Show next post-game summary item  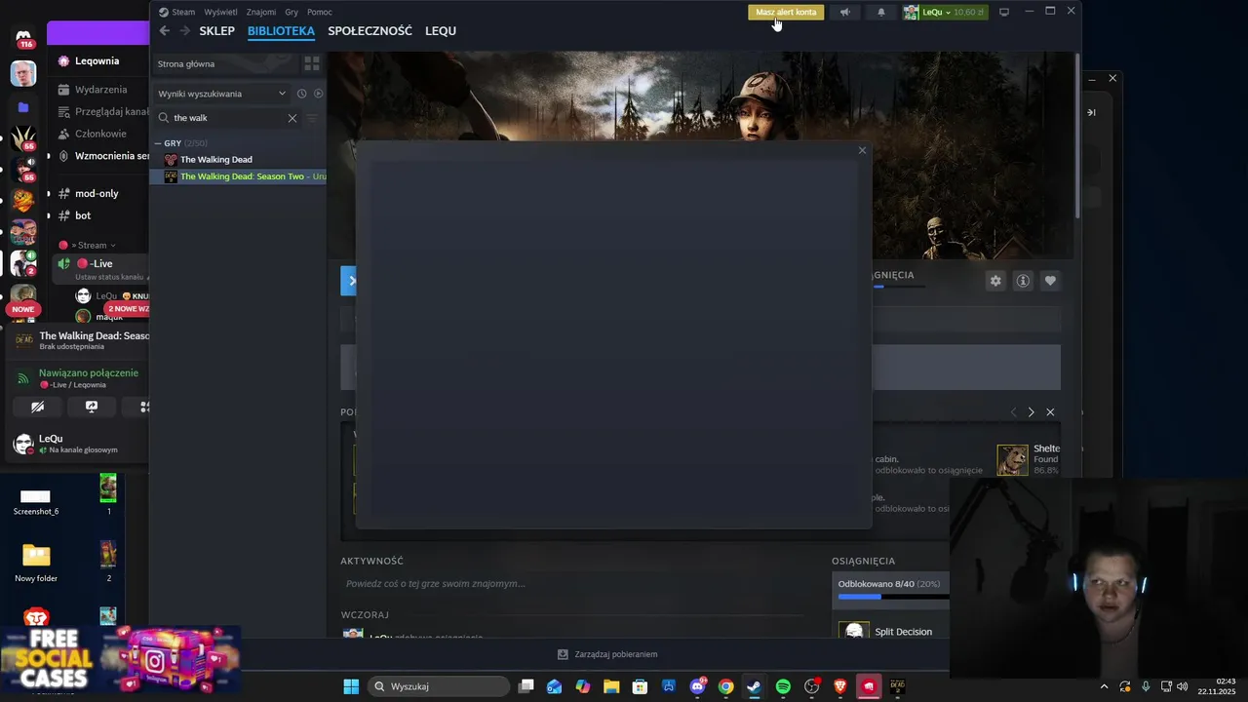pos(1032,412)
